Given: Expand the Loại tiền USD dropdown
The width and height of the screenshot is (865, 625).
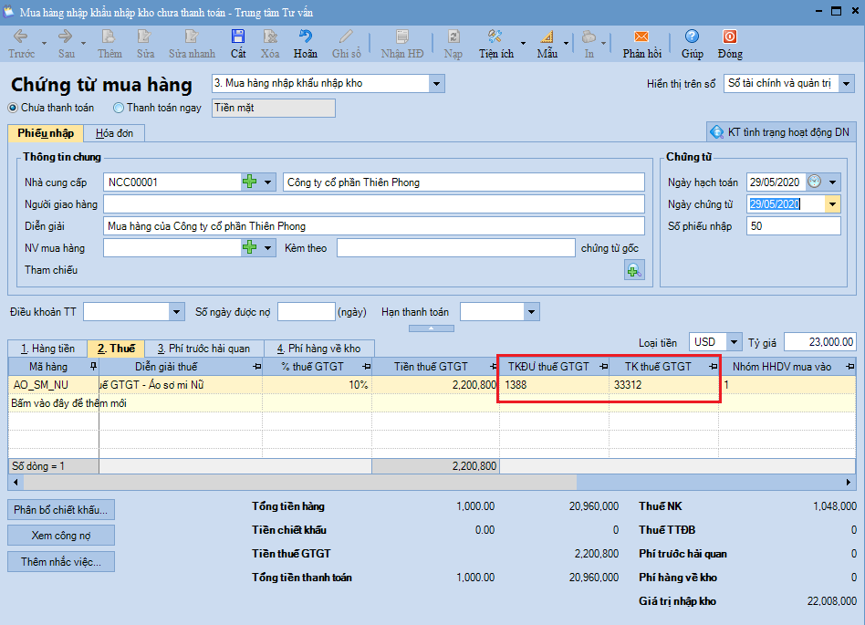Looking at the screenshot, I should pyautogui.click(x=734, y=342).
